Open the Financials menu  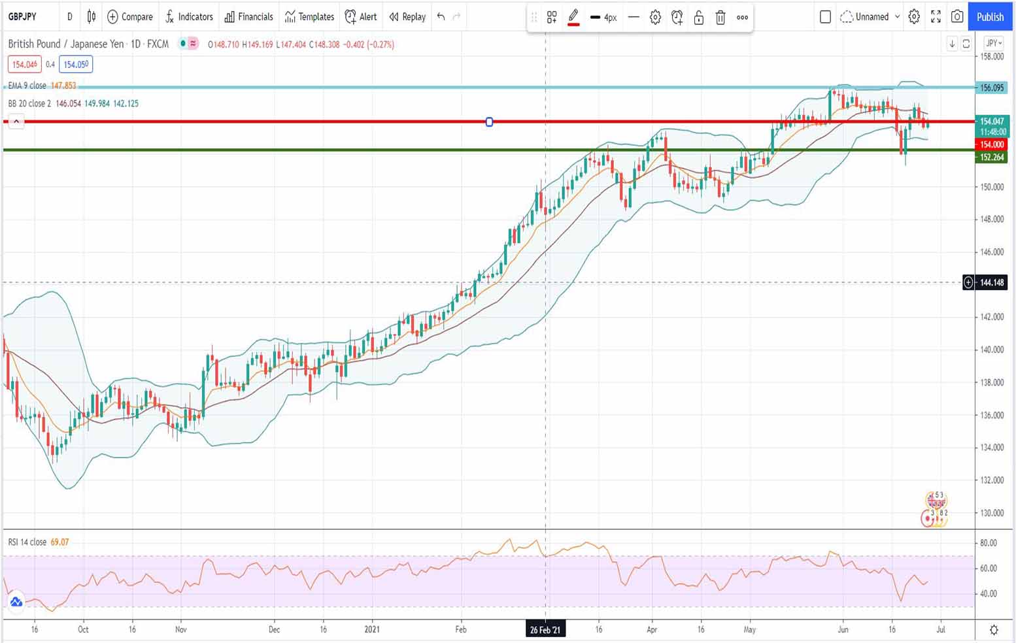248,16
